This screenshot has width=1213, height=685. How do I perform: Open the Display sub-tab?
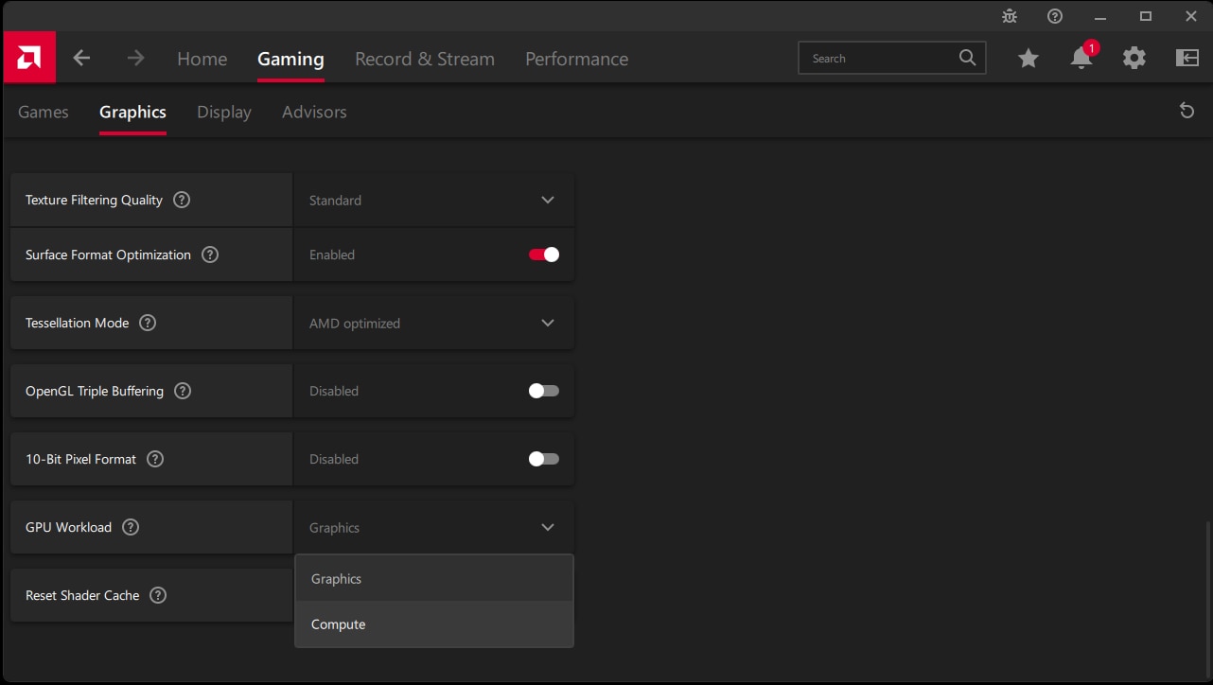click(224, 112)
